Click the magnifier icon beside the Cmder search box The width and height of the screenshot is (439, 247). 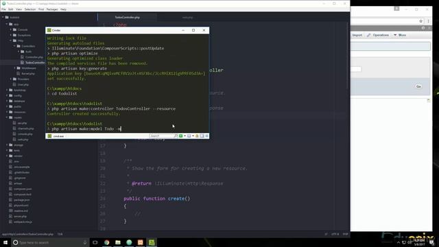point(176,136)
